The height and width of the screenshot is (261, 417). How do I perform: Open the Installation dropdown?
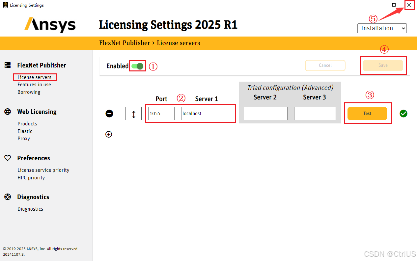[382, 28]
